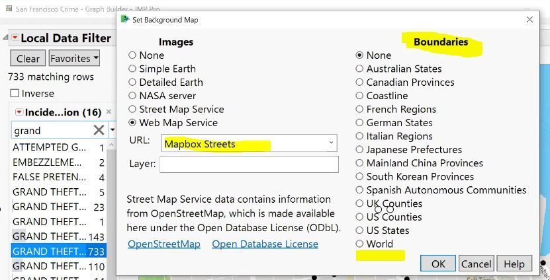Screen dimensions: 550x280
Task: Click inside the Layer text field
Action: (249, 164)
